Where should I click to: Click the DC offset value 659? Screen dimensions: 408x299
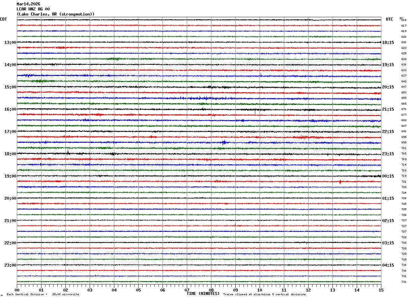click(404, 98)
